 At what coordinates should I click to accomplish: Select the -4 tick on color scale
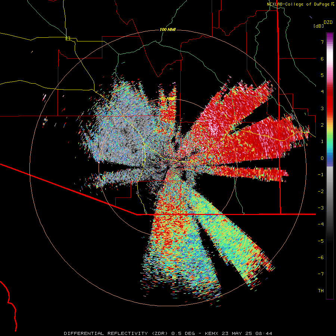click(321, 224)
